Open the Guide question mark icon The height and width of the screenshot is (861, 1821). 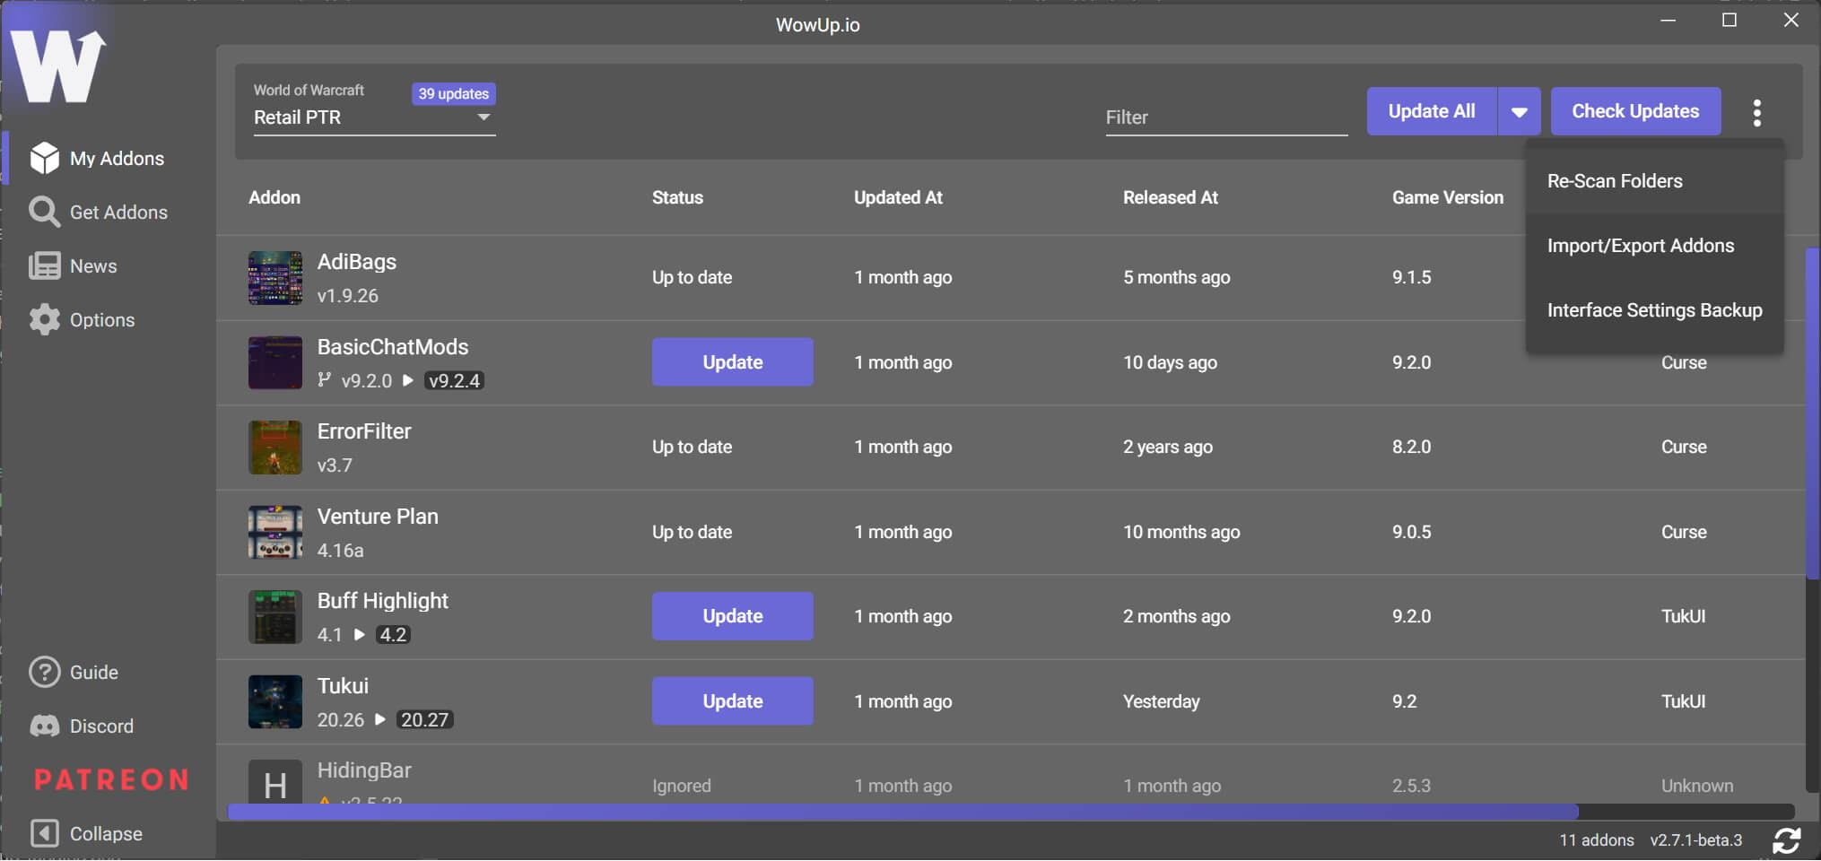click(44, 672)
